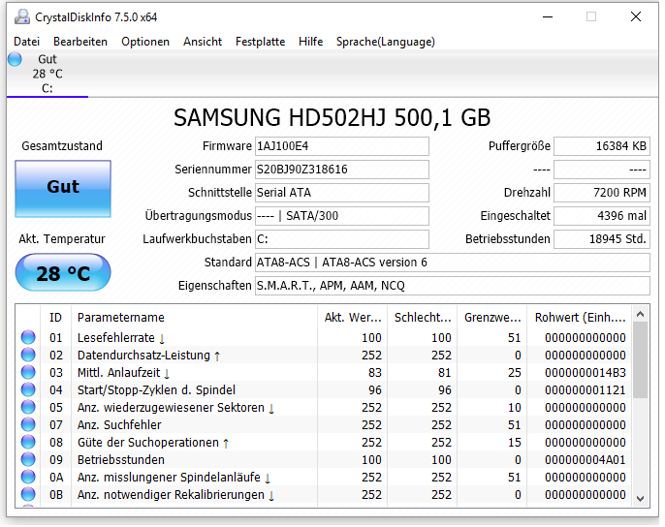Image resolution: width=665 pixels, height=527 pixels.
Task: Minimize the CrystalDiskInfo window
Action: click(548, 17)
